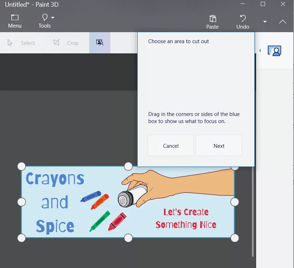Screen dimensions: 294x268
Task: Click the vertical scrollbar beside the canvas
Action: click(253, 212)
